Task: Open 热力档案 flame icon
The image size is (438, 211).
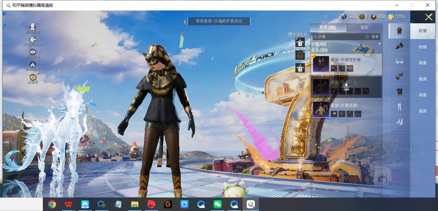Action: coord(32,64)
